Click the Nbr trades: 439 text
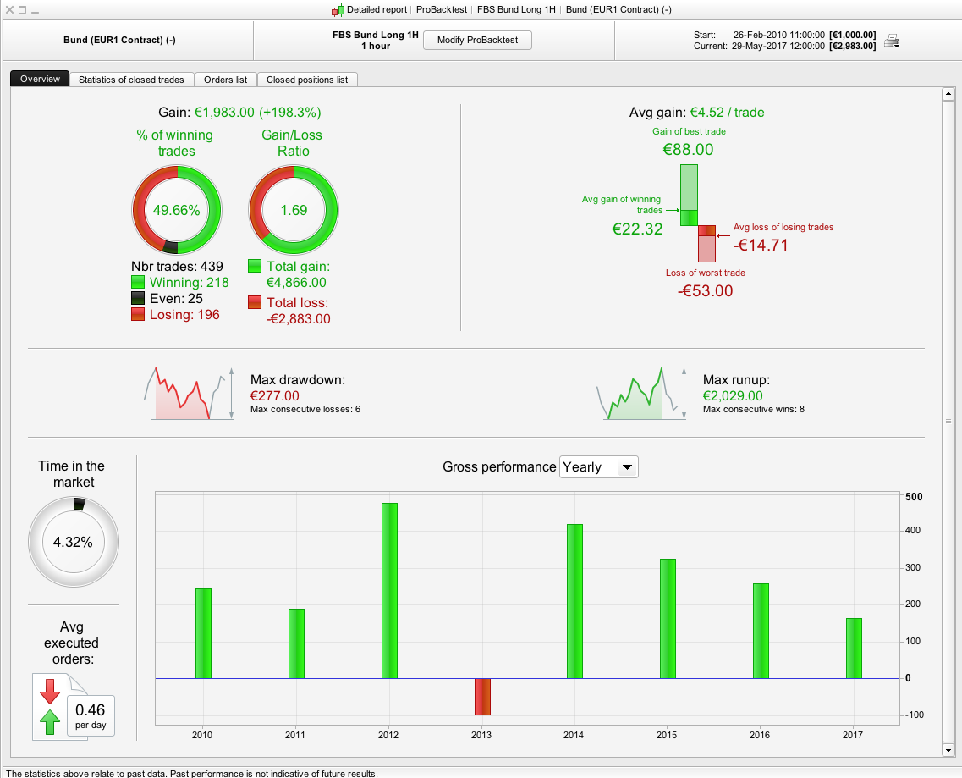This screenshot has width=962, height=778. pyautogui.click(x=178, y=267)
